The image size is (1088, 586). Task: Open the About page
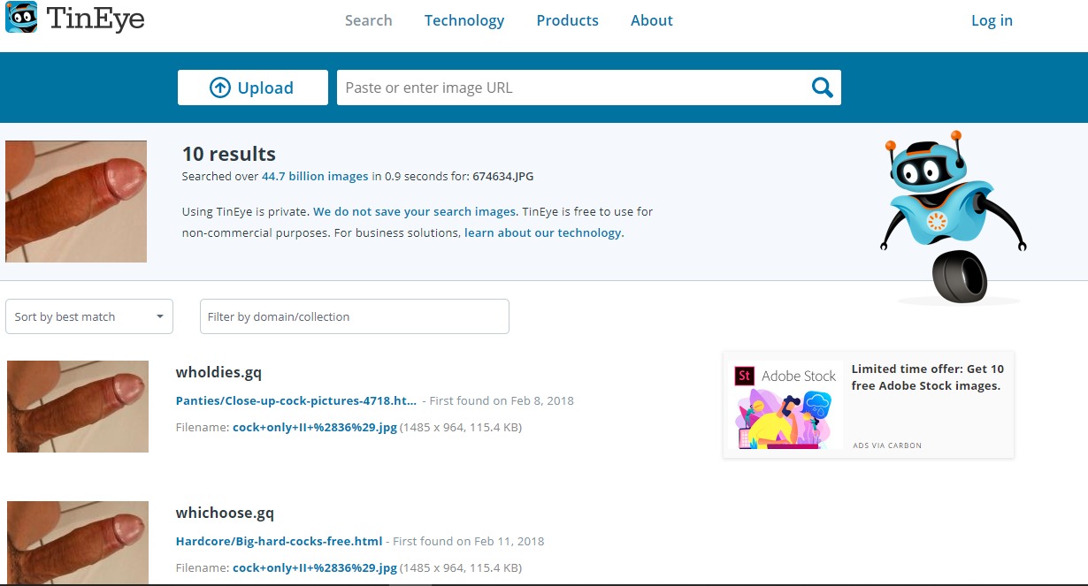pos(651,20)
